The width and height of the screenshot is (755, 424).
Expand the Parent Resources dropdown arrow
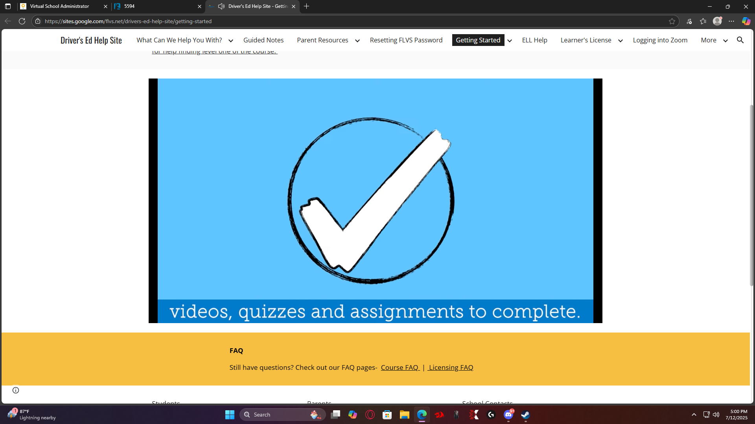pos(357,40)
